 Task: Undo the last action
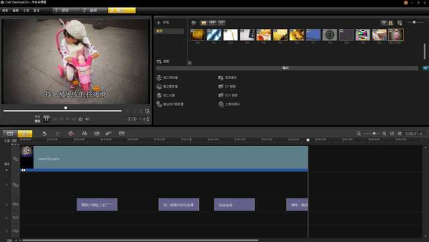pos(44,133)
